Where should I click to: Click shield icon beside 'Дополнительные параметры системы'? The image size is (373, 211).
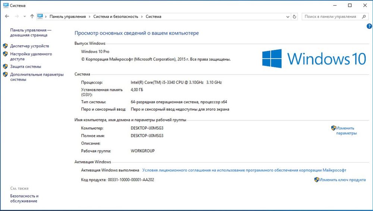click(x=5, y=75)
